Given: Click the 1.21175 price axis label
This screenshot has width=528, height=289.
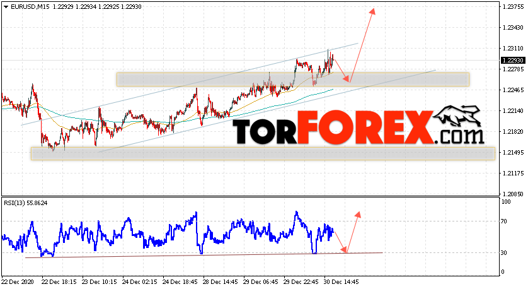Looking at the screenshot, I should tap(513, 174).
